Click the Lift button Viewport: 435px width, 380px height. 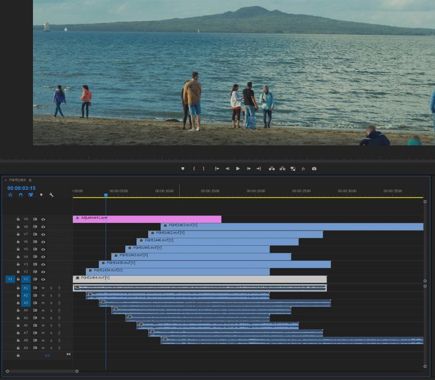coord(272,169)
